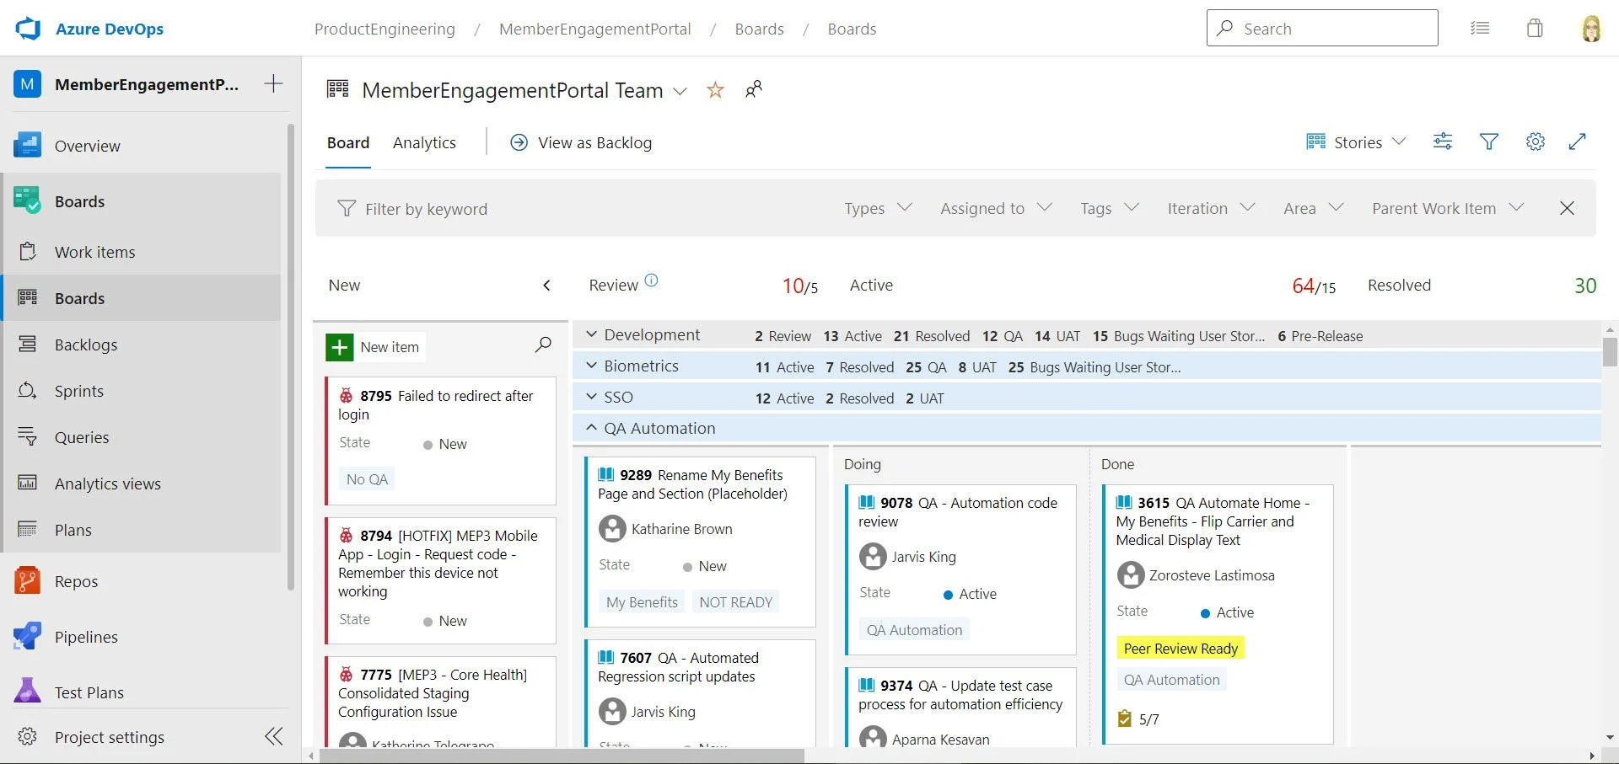Open the Types filter dropdown
1619x764 pixels.
pos(878,208)
